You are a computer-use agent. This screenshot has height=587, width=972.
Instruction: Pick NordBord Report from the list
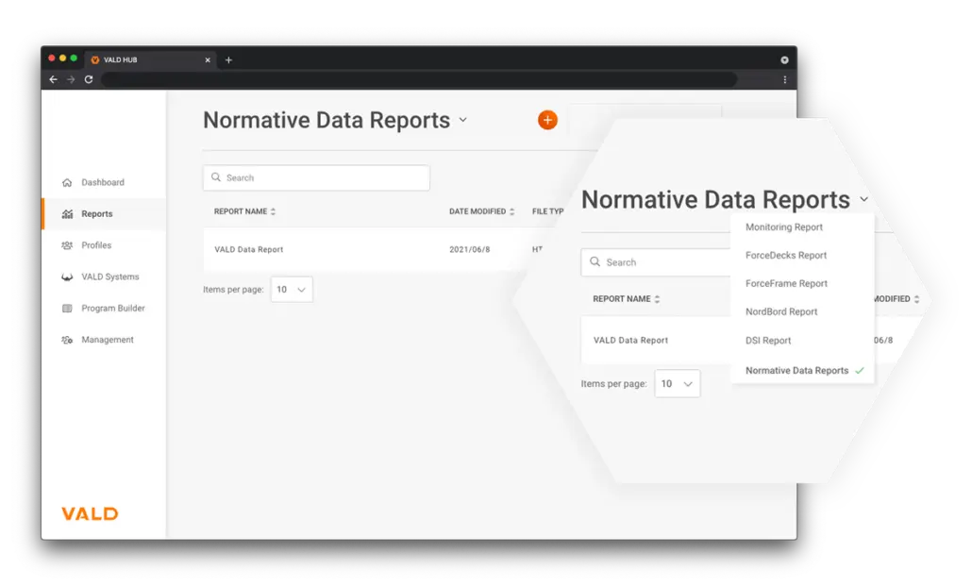pos(780,312)
